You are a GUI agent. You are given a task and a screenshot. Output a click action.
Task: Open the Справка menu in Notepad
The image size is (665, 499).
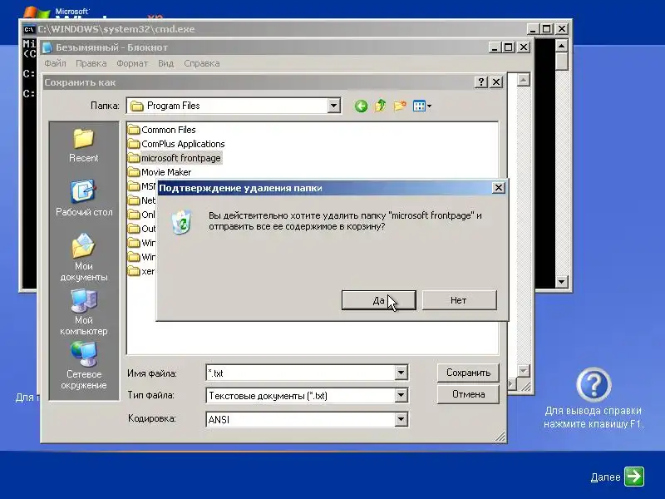click(x=202, y=63)
